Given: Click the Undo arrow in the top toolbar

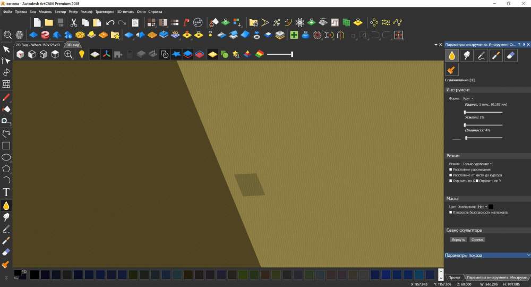Looking at the screenshot, I should pyautogui.click(x=110, y=22).
